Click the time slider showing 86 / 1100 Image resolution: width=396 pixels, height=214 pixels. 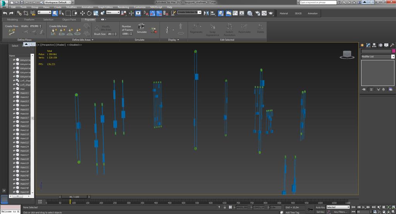pos(74,197)
